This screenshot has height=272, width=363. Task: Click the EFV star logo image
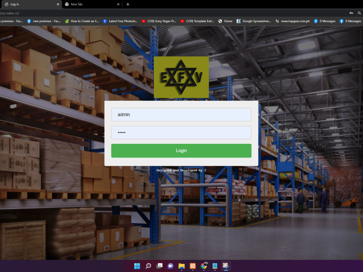pyautogui.click(x=181, y=78)
